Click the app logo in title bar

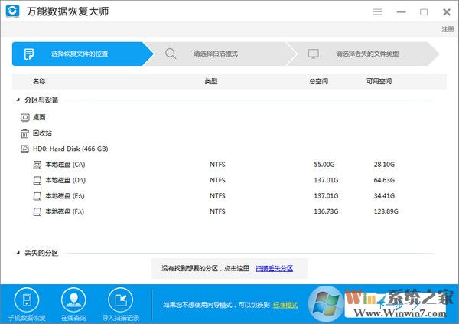(x=13, y=13)
